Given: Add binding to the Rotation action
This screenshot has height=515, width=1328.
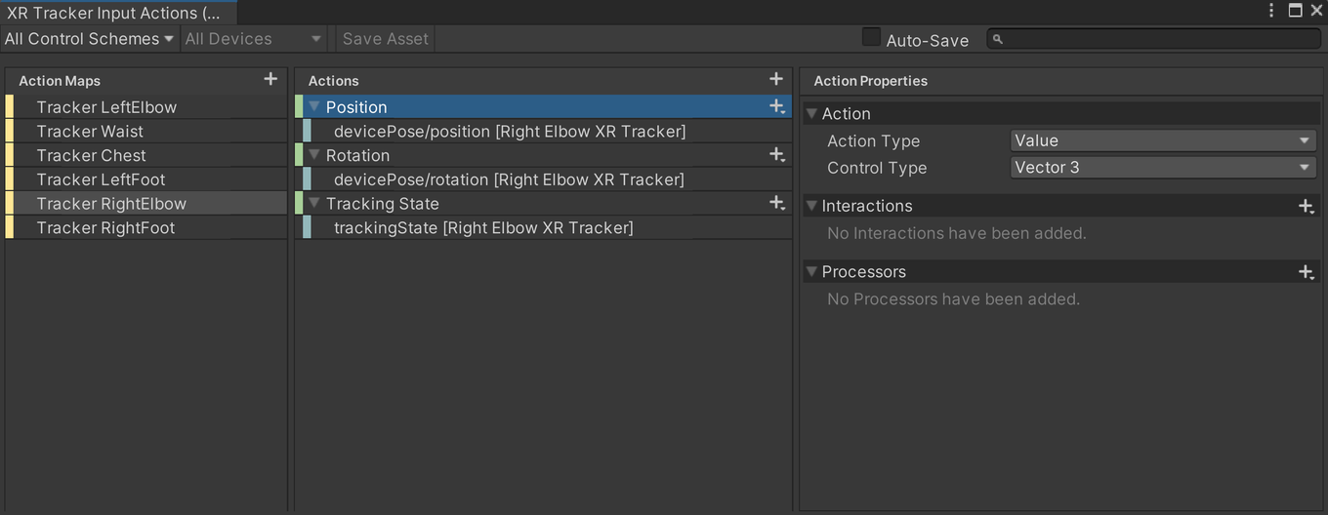Looking at the screenshot, I should click(777, 154).
